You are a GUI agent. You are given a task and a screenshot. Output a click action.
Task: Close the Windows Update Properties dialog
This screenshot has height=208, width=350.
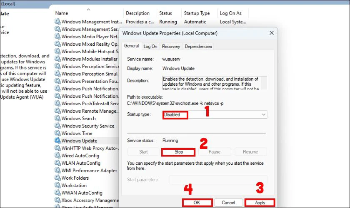272,33
